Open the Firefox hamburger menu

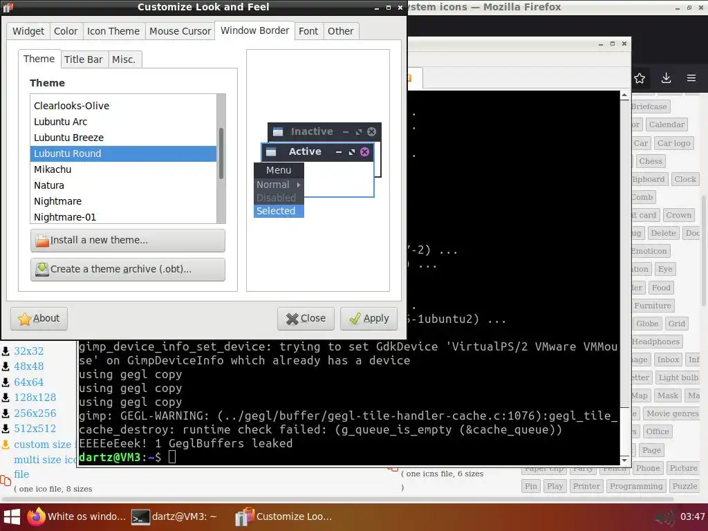[691, 77]
